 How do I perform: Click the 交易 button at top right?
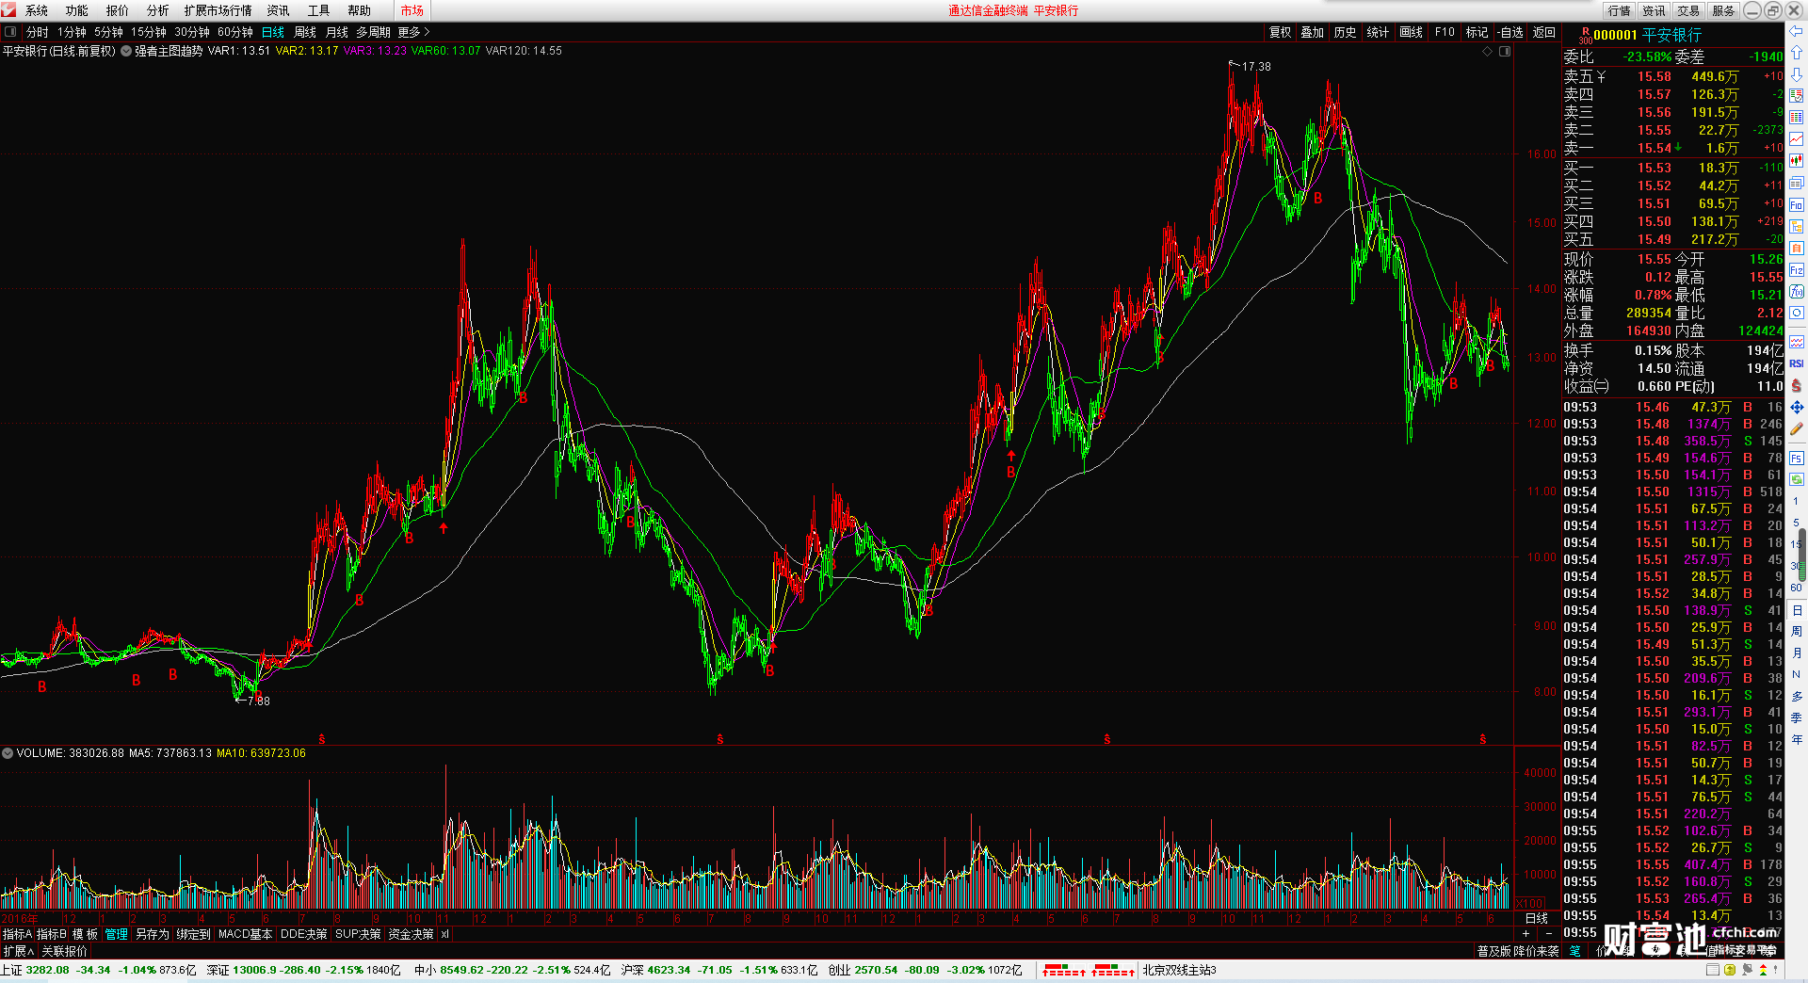coord(1689,10)
